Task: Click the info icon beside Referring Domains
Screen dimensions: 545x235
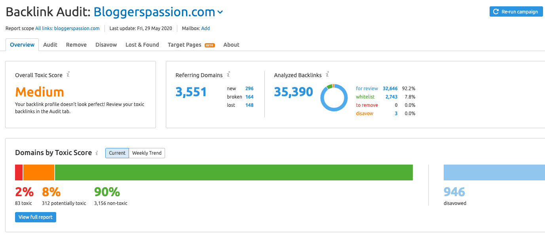Action: (228, 74)
